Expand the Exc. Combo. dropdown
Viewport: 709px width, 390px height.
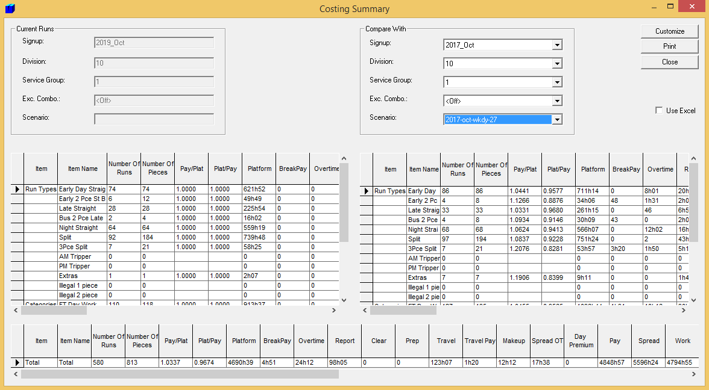(x=558, y=101)
